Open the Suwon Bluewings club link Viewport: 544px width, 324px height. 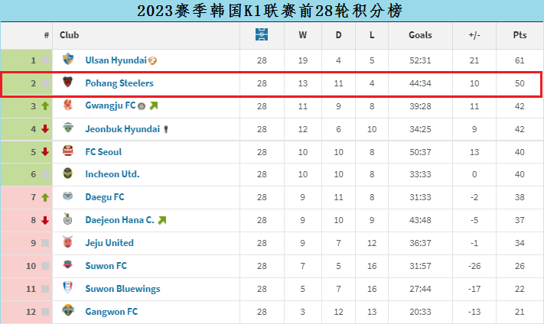(123, 289)
